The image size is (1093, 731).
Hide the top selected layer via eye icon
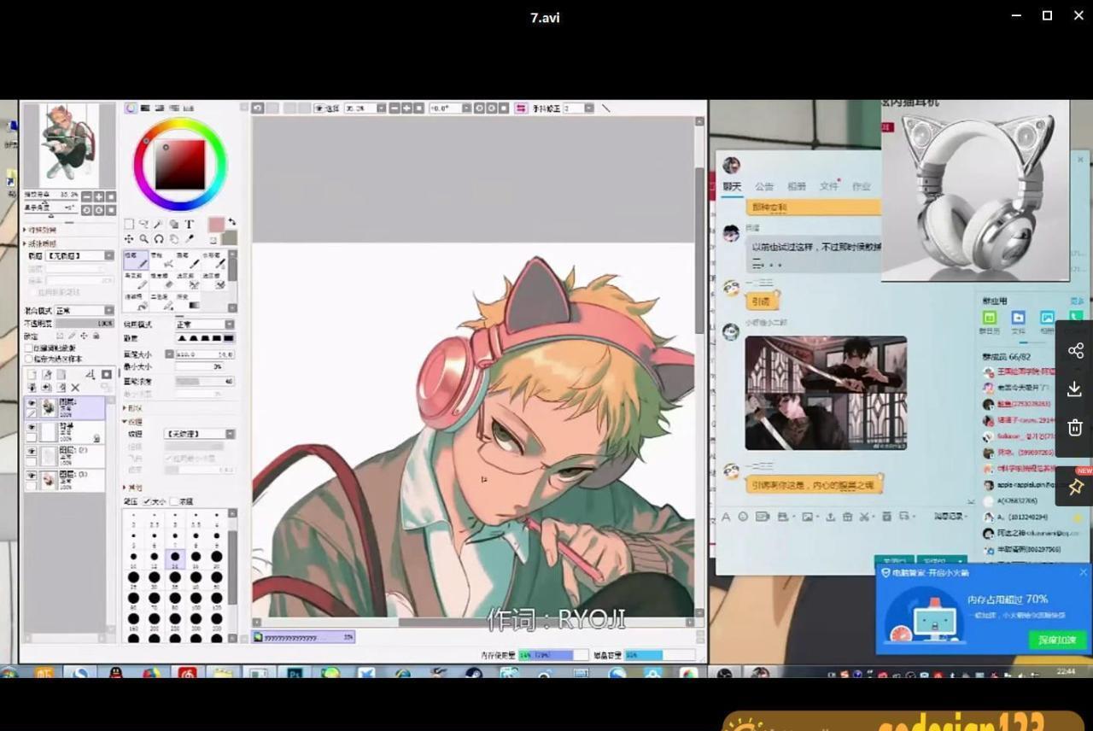pyautogui.click(x=32, y=404)
